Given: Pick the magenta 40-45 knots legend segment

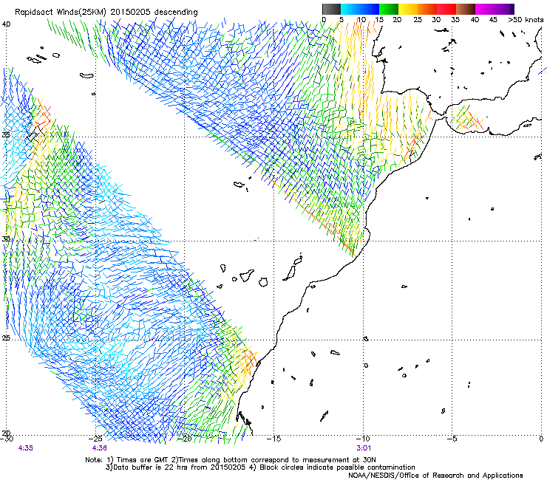Looking at the screenshot, I should point(485,9).
